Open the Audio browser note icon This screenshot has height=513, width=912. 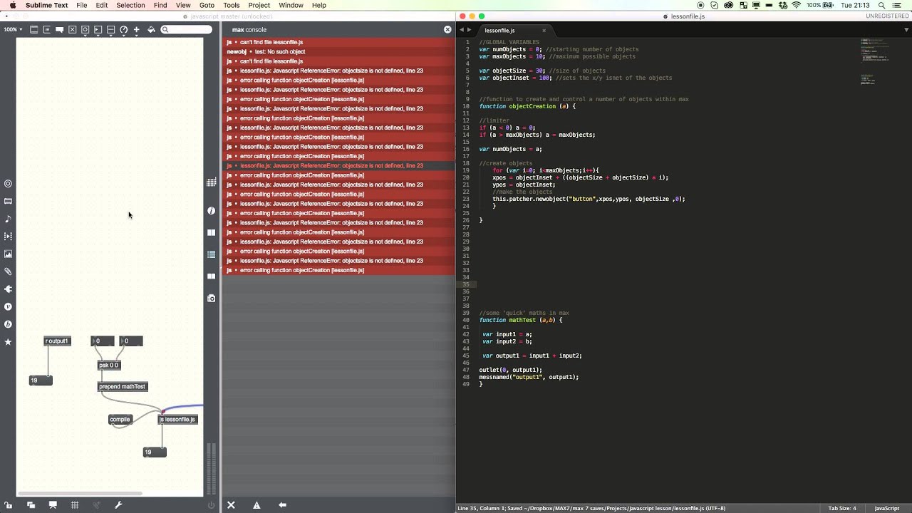(x=8, y=219)
